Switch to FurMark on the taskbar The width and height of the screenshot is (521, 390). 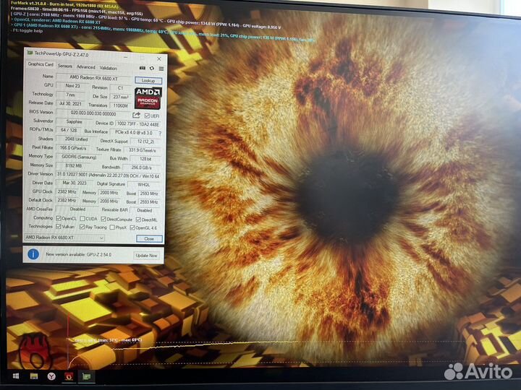tap(69, 376)
